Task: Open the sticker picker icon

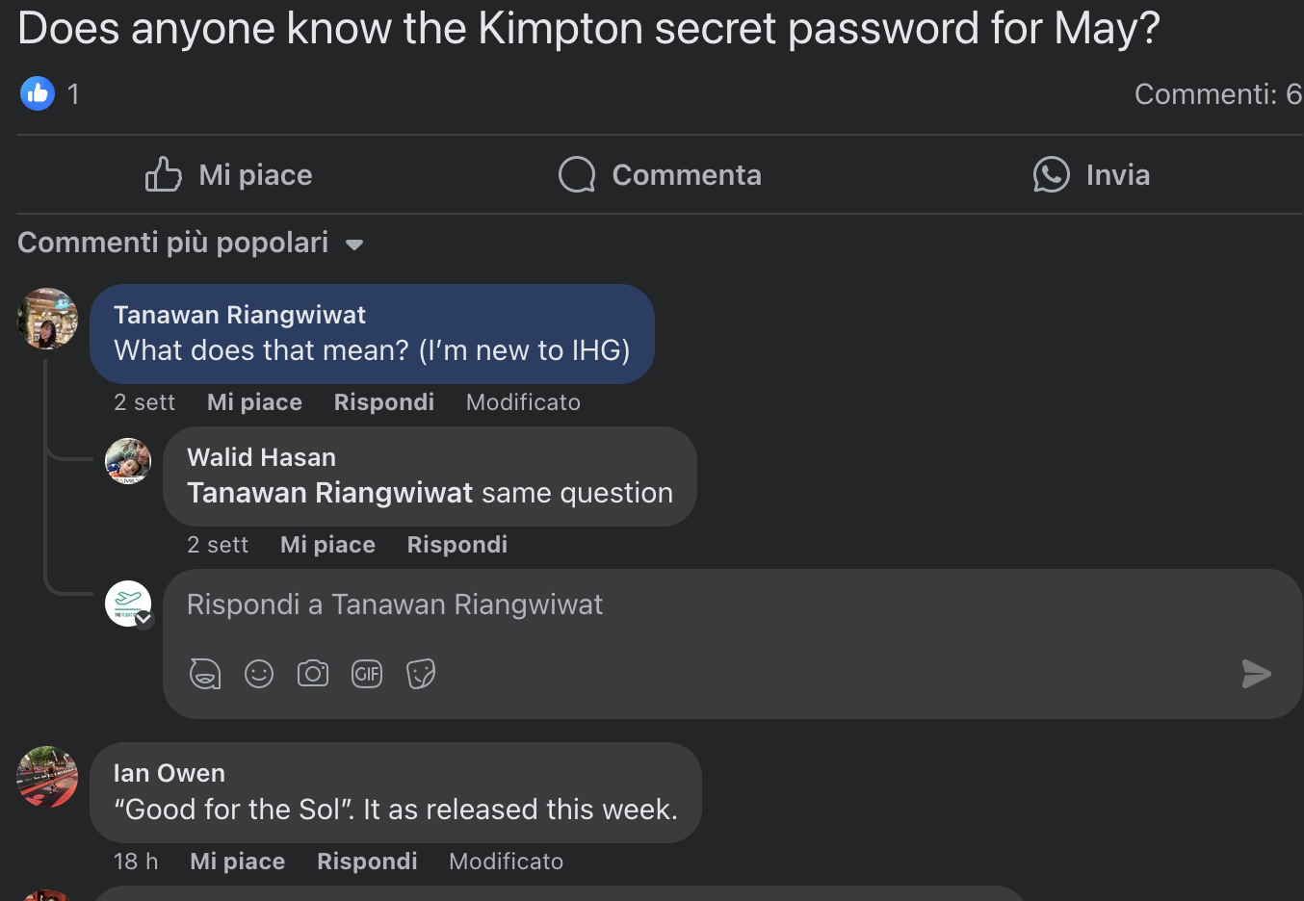Action: tap(421, 674)
